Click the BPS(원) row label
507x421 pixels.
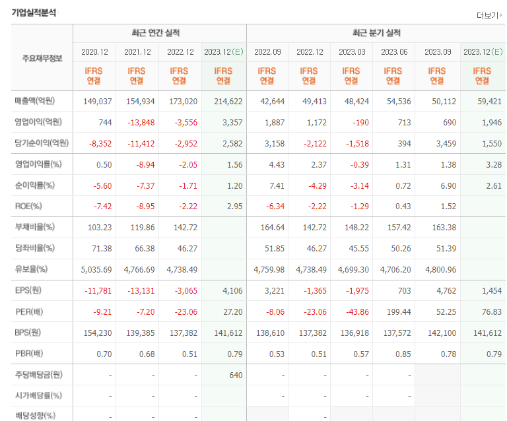point(28,333)
